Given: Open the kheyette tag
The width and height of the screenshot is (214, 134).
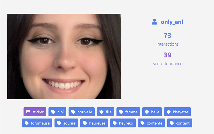Looking at the screenshot, I should coord(177,112).
